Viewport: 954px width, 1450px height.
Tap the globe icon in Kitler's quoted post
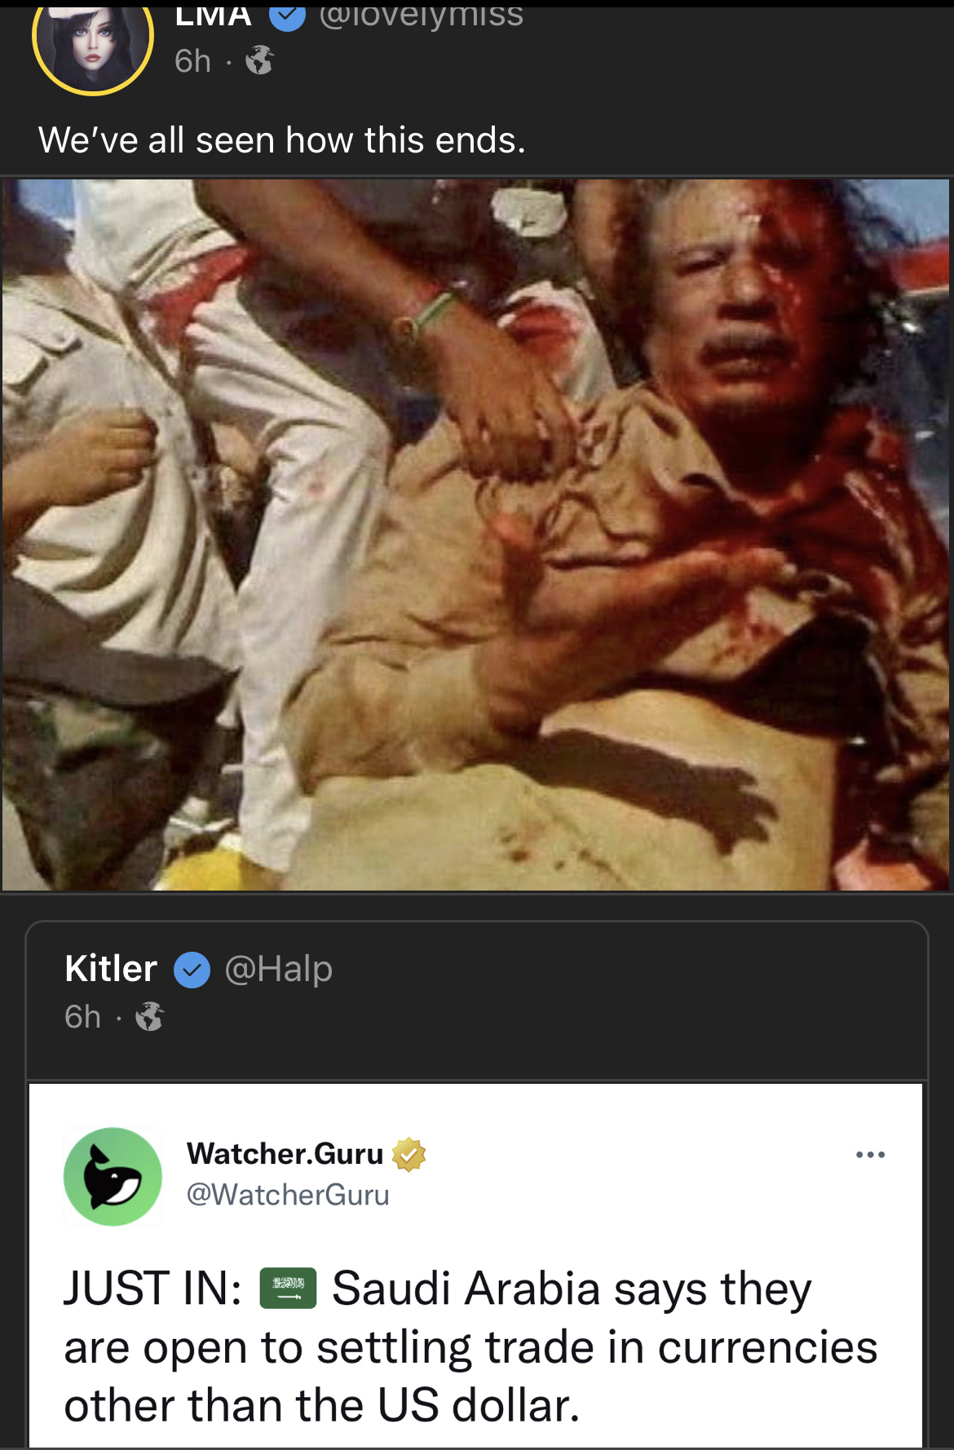tap(149, 1017)
